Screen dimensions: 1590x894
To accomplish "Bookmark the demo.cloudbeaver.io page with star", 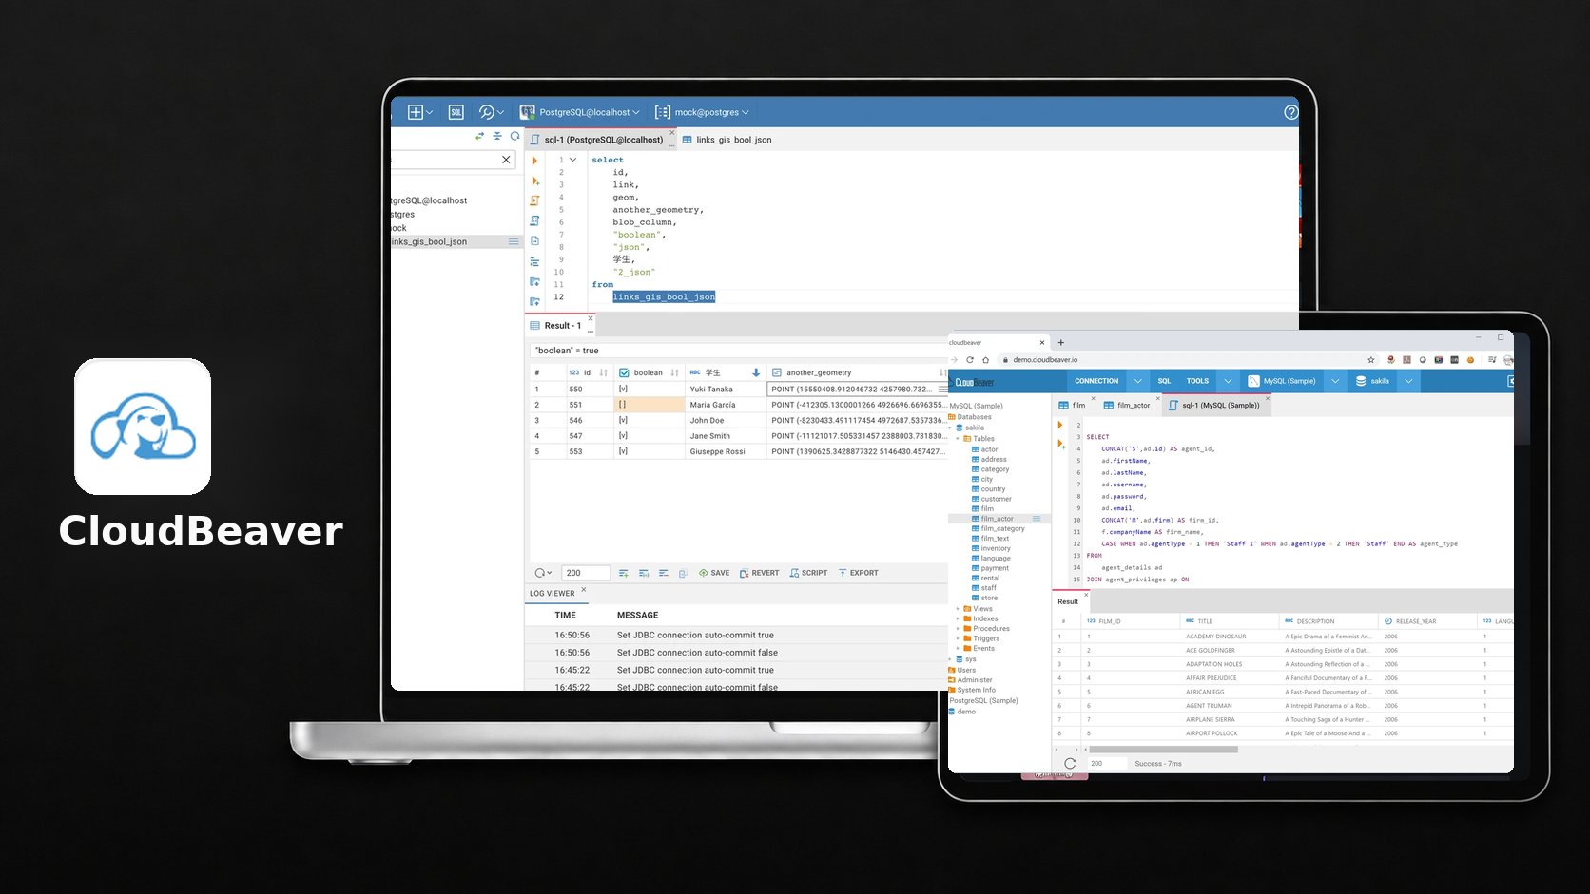I will [x=1371, y=360].
